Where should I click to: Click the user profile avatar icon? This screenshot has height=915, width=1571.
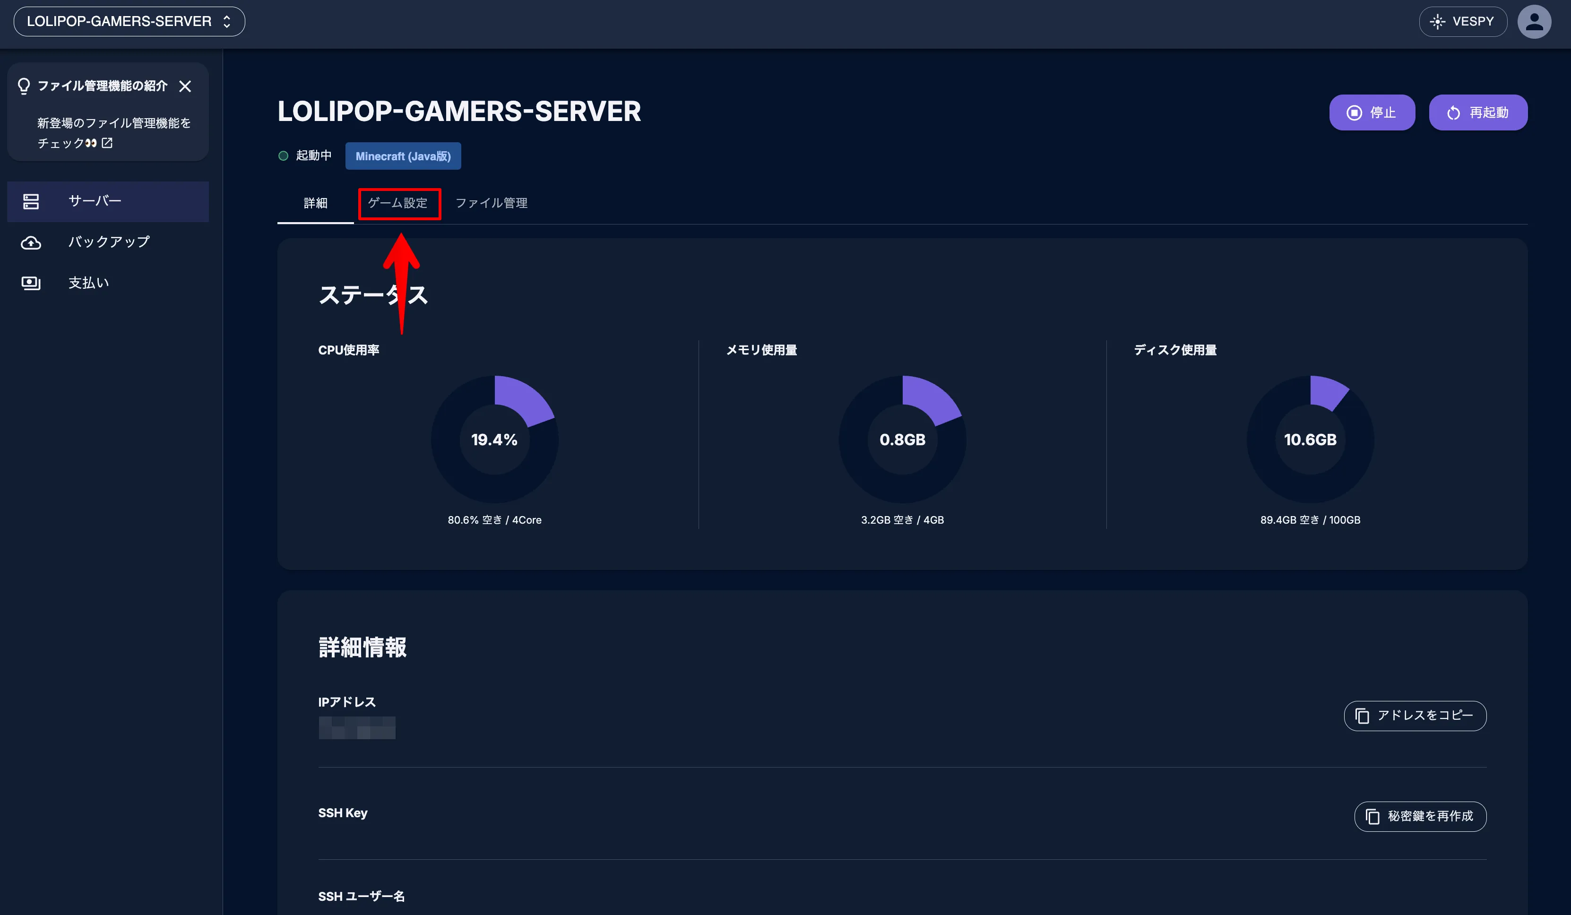coord(1534,22)
